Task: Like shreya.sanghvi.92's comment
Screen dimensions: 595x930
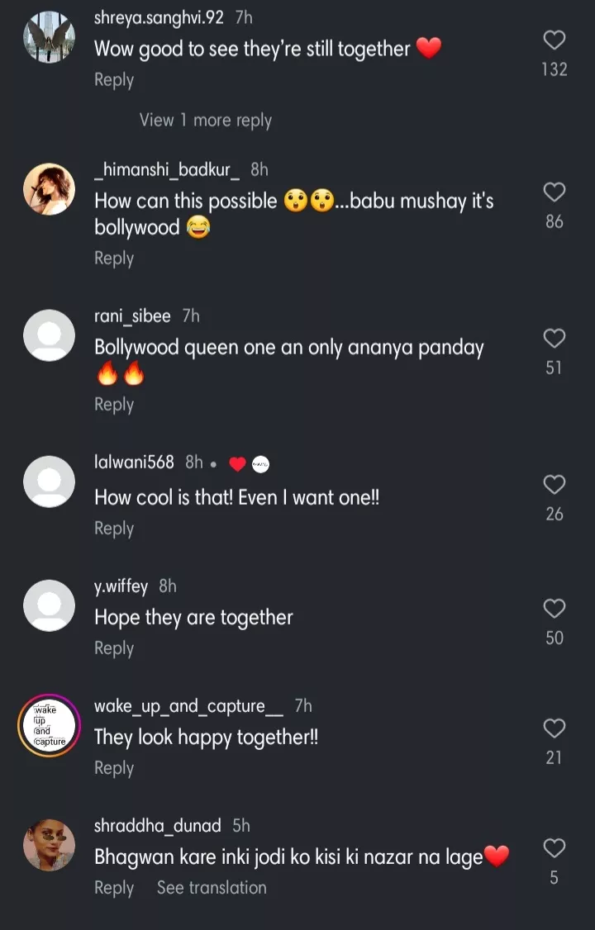Action: point(554,40)
